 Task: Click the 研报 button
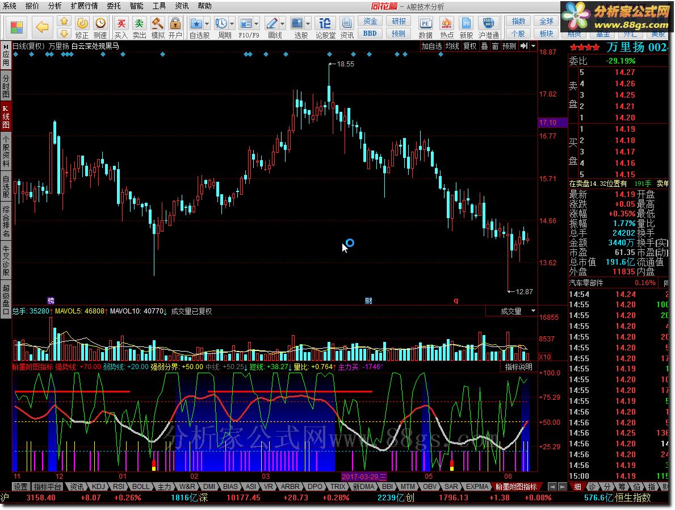398,21
